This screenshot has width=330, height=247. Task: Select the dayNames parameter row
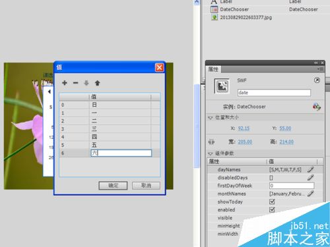click(x=265, y=169)
